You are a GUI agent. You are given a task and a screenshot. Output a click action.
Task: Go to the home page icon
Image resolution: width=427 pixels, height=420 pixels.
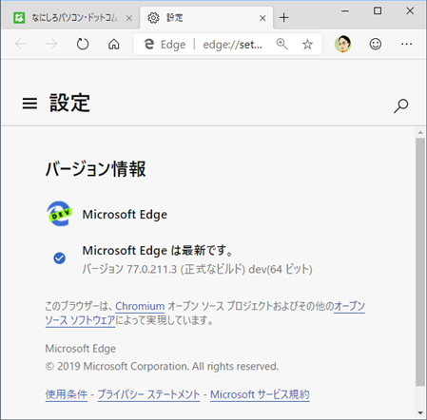(114, 44)
